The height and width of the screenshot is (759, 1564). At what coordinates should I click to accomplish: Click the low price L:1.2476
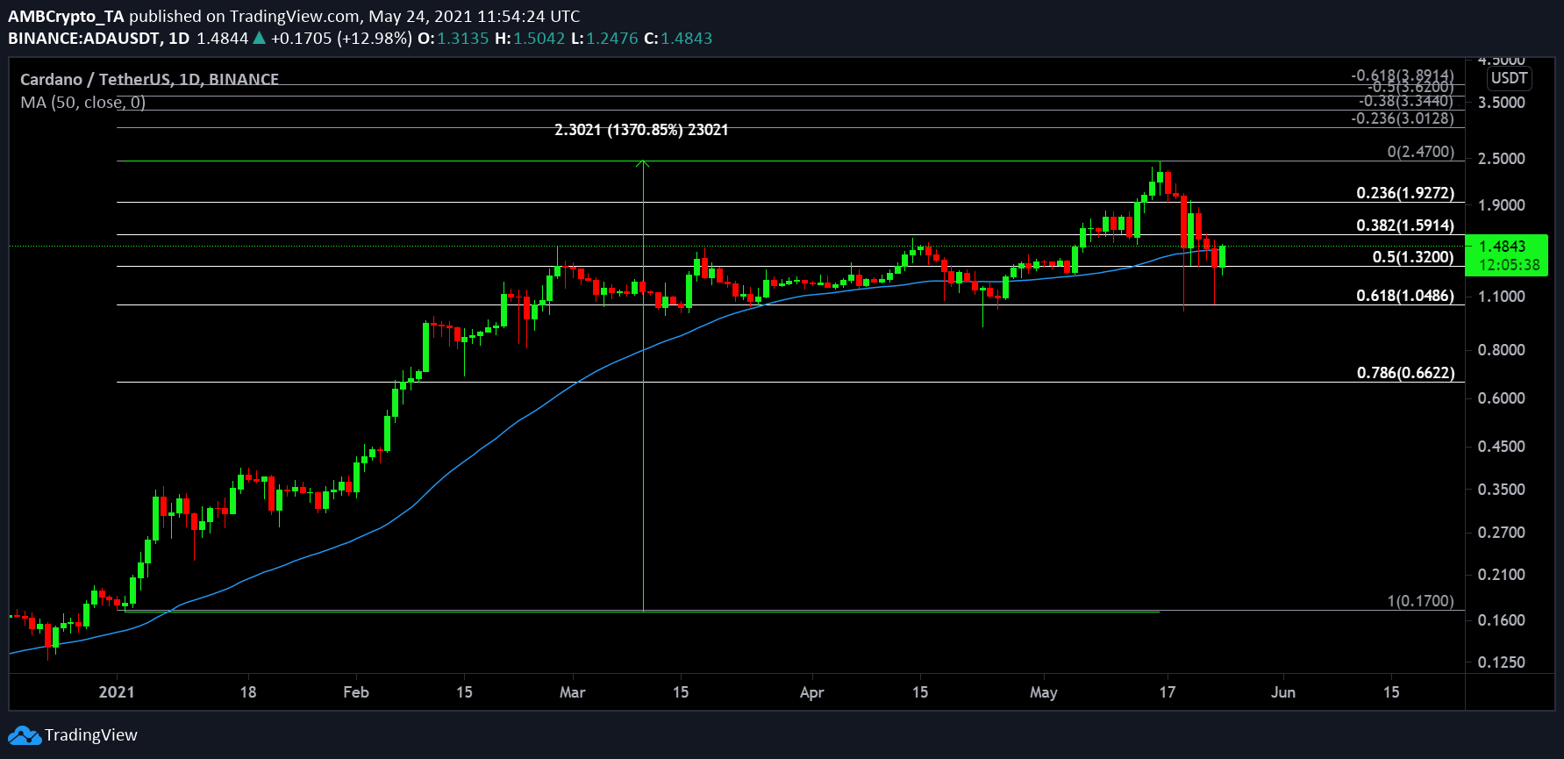[x=604, y=39]
